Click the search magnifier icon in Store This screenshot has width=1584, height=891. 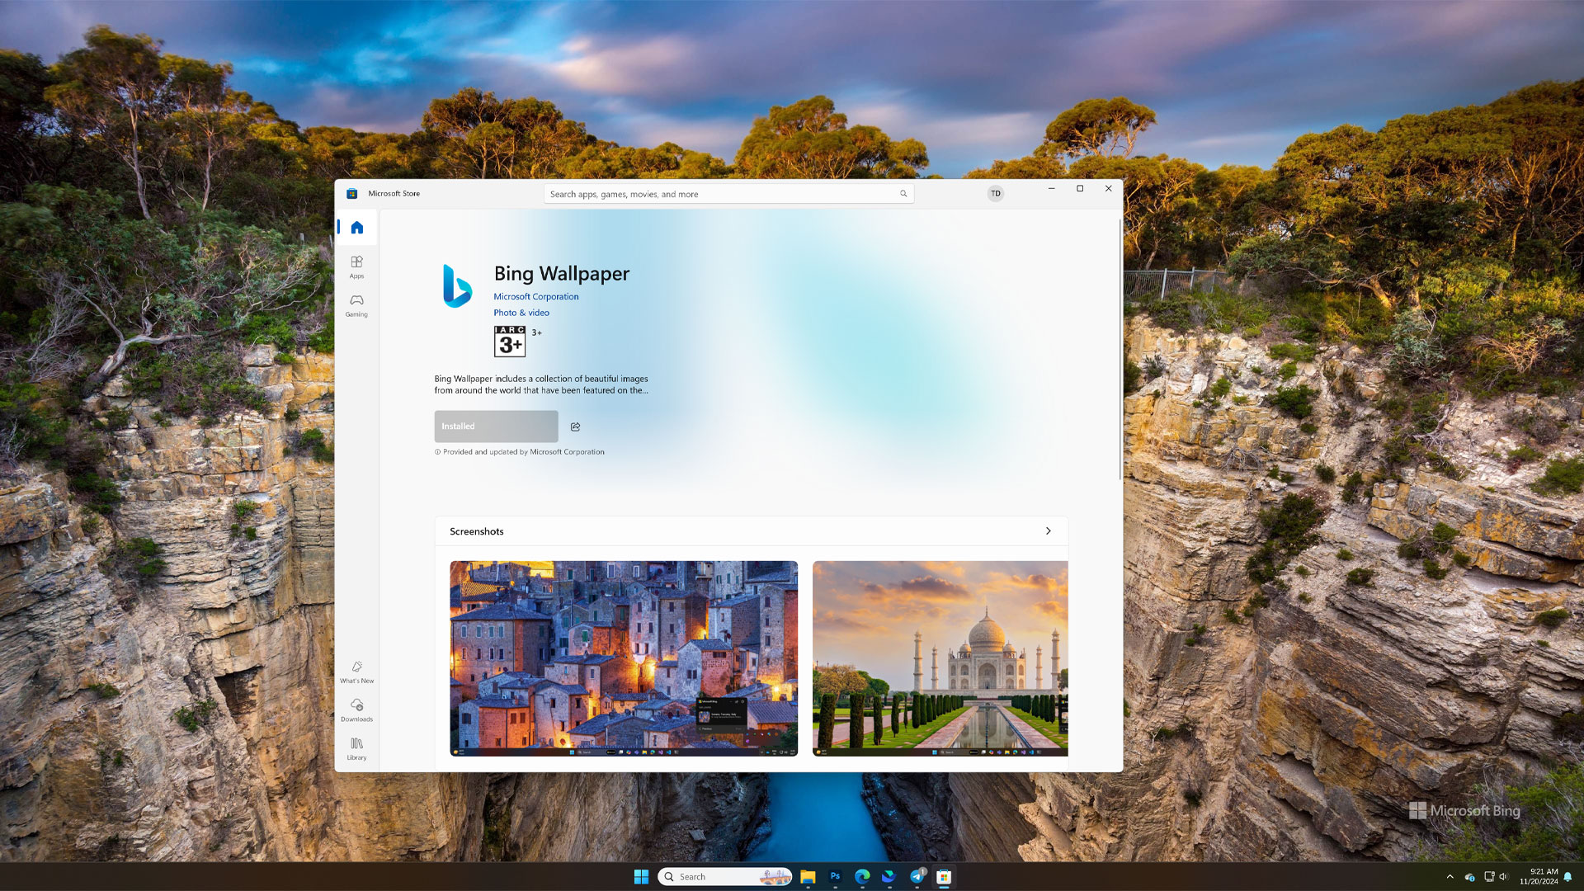(903, 194)
